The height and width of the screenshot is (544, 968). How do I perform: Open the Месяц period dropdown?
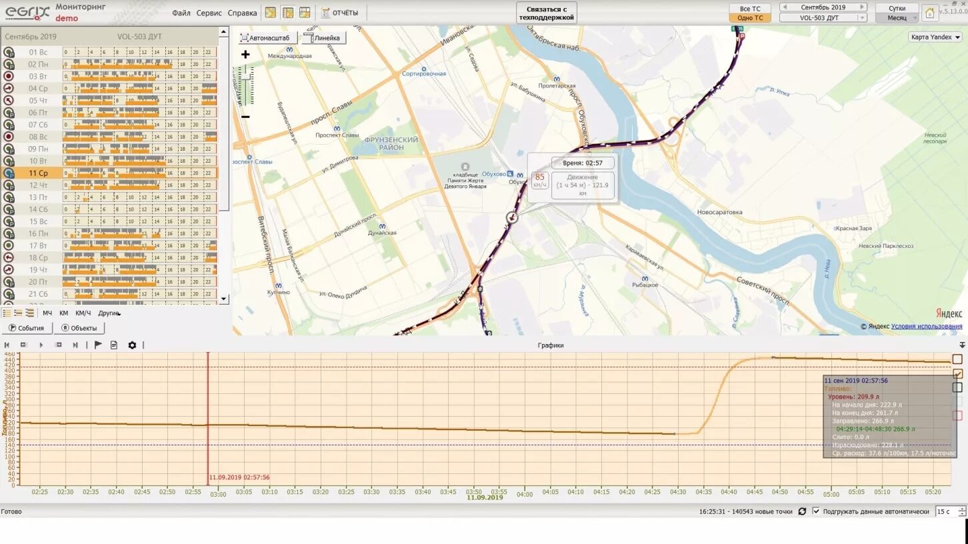tap(897, 18)
